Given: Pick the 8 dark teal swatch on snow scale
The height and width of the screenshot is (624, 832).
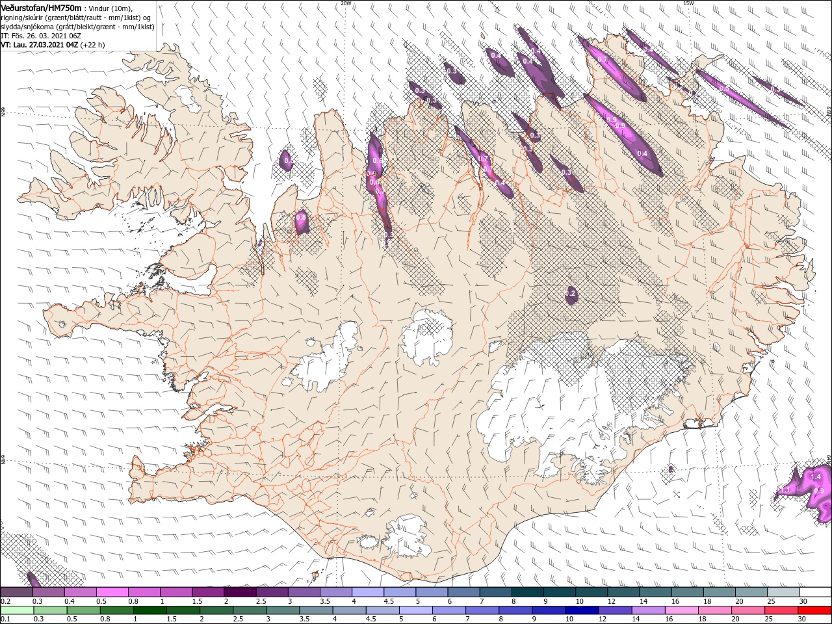Looking at the screenshot, I should 528,592.
